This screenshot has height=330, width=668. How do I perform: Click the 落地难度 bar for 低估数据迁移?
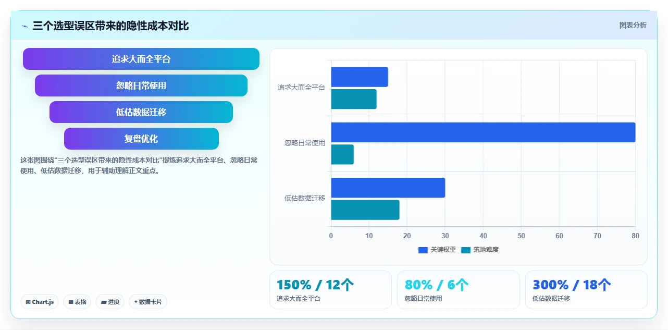(365, 210)
